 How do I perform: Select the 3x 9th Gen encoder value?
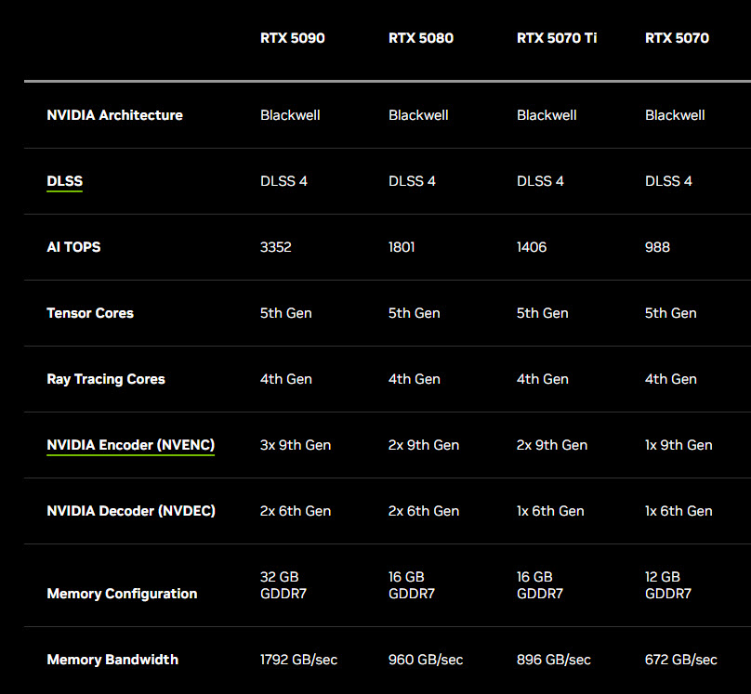coord(295,444)
